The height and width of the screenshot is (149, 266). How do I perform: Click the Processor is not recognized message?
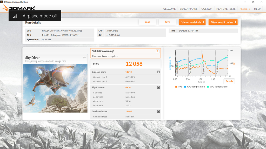tap(105, 56)
